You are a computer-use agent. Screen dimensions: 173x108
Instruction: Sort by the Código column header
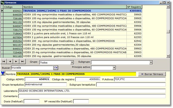[13, 7]
